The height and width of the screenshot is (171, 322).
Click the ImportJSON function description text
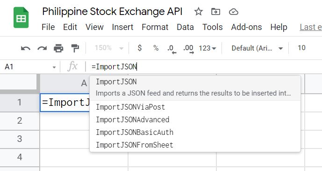[193, 93]
